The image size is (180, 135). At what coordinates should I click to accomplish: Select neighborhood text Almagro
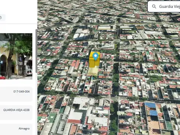pos(24,129)
